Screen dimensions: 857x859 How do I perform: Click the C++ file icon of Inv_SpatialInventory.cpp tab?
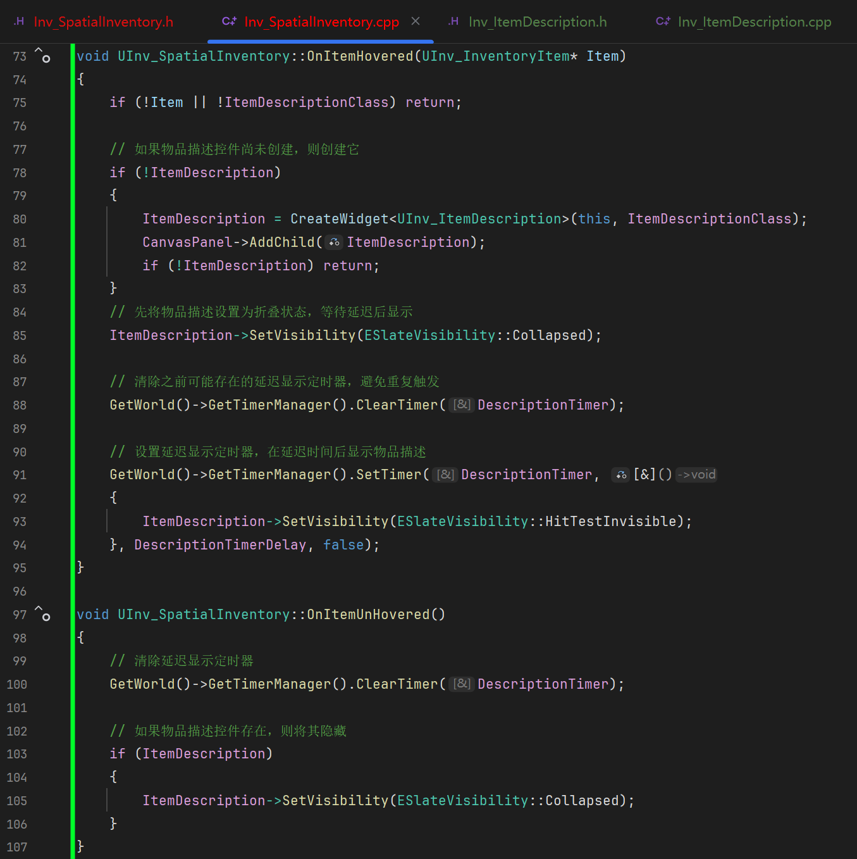click(x=229, y=22)
